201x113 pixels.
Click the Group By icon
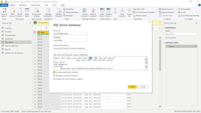(x=129, y=11)
